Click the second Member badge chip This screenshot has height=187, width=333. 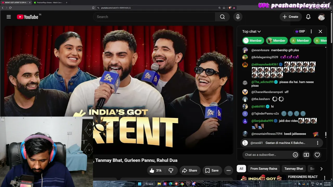[x=277, y=41]
